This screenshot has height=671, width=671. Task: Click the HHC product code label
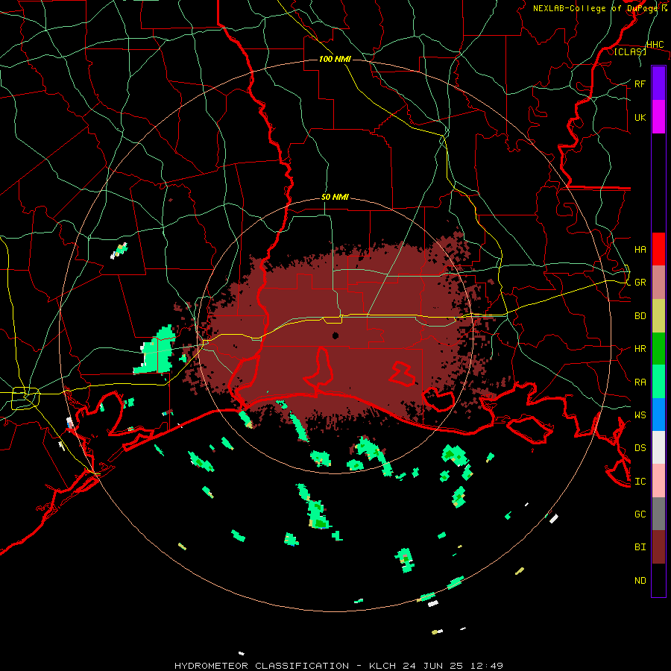coord(655,45)
